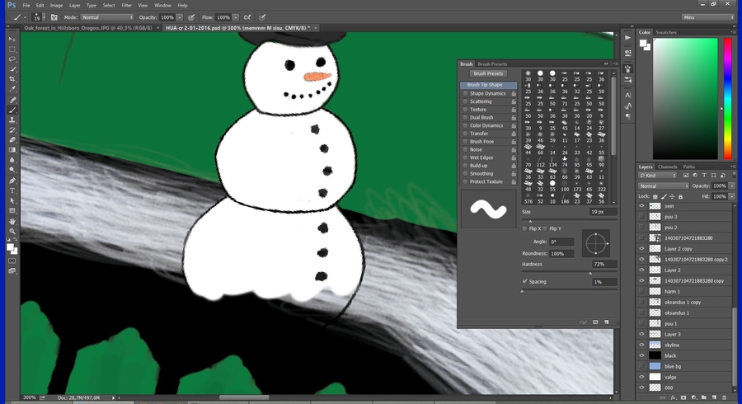Show the blue bg layer
This screenshot has height=404, width=742.
pos(641,366)
